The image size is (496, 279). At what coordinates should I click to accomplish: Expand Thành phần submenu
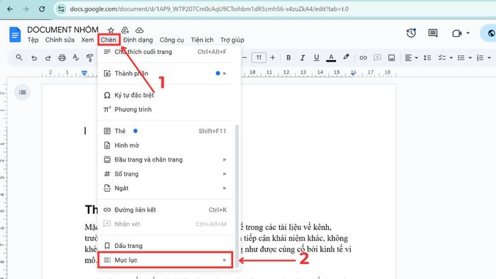165,74
